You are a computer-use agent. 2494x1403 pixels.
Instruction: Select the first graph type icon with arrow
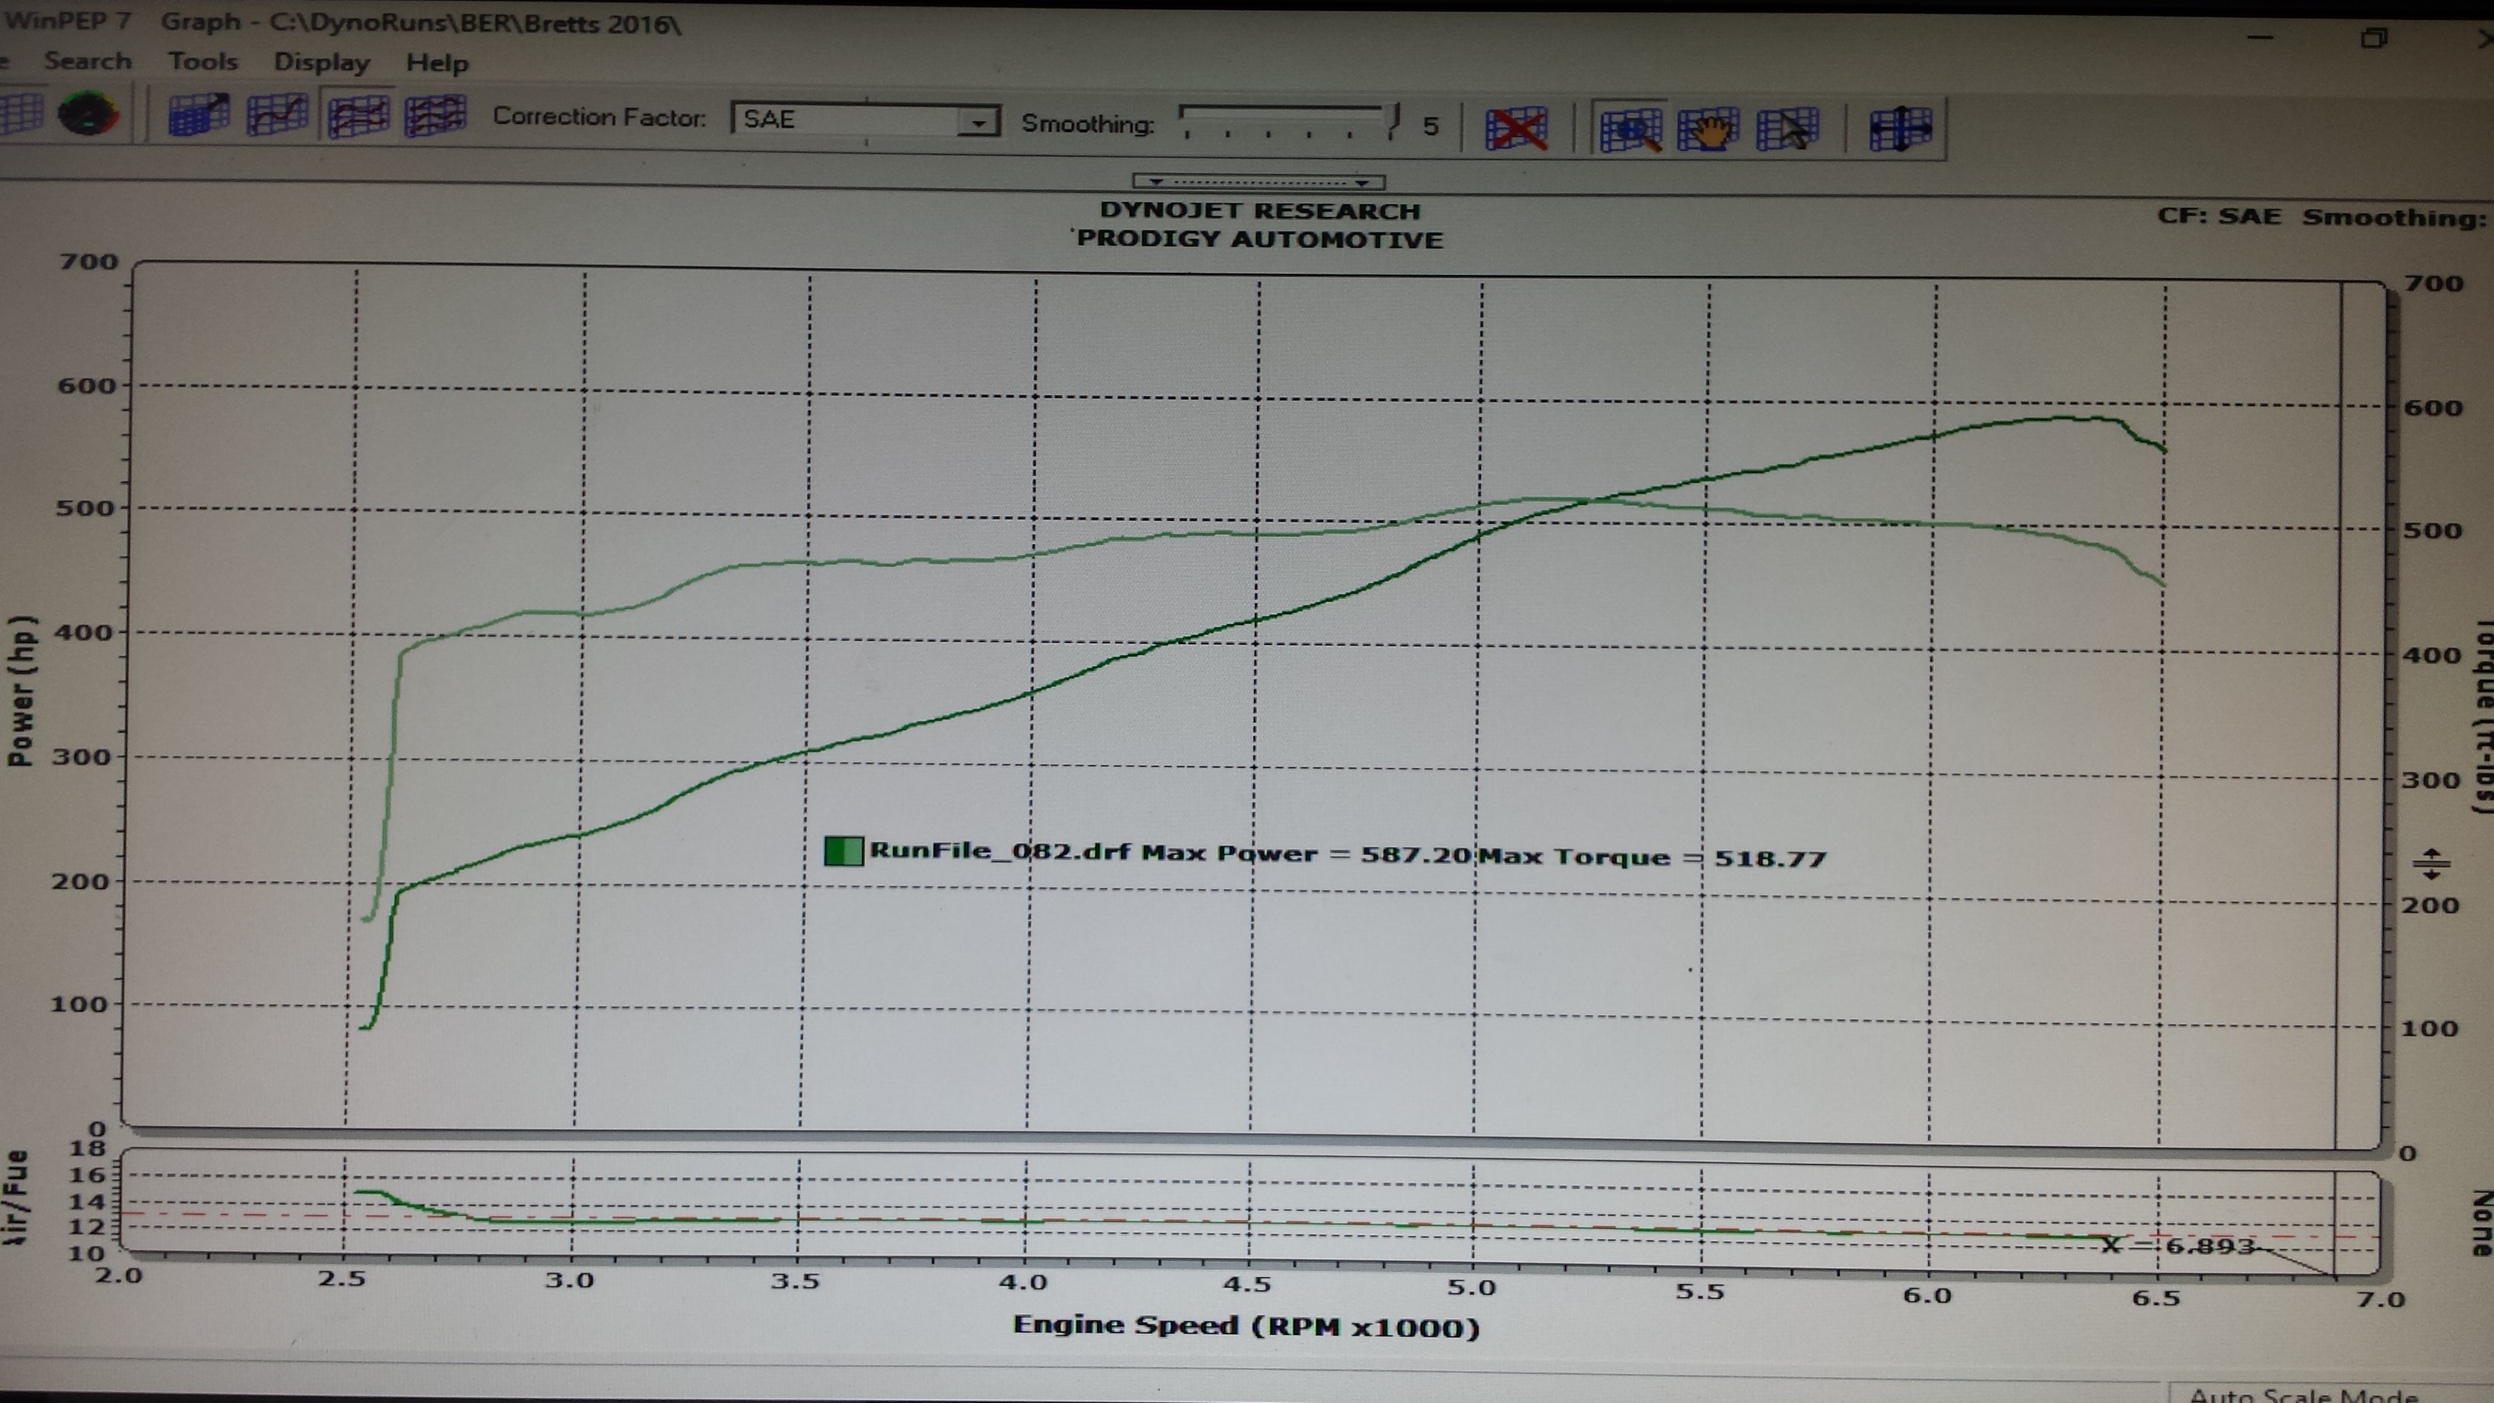click(x=199, y=116)
